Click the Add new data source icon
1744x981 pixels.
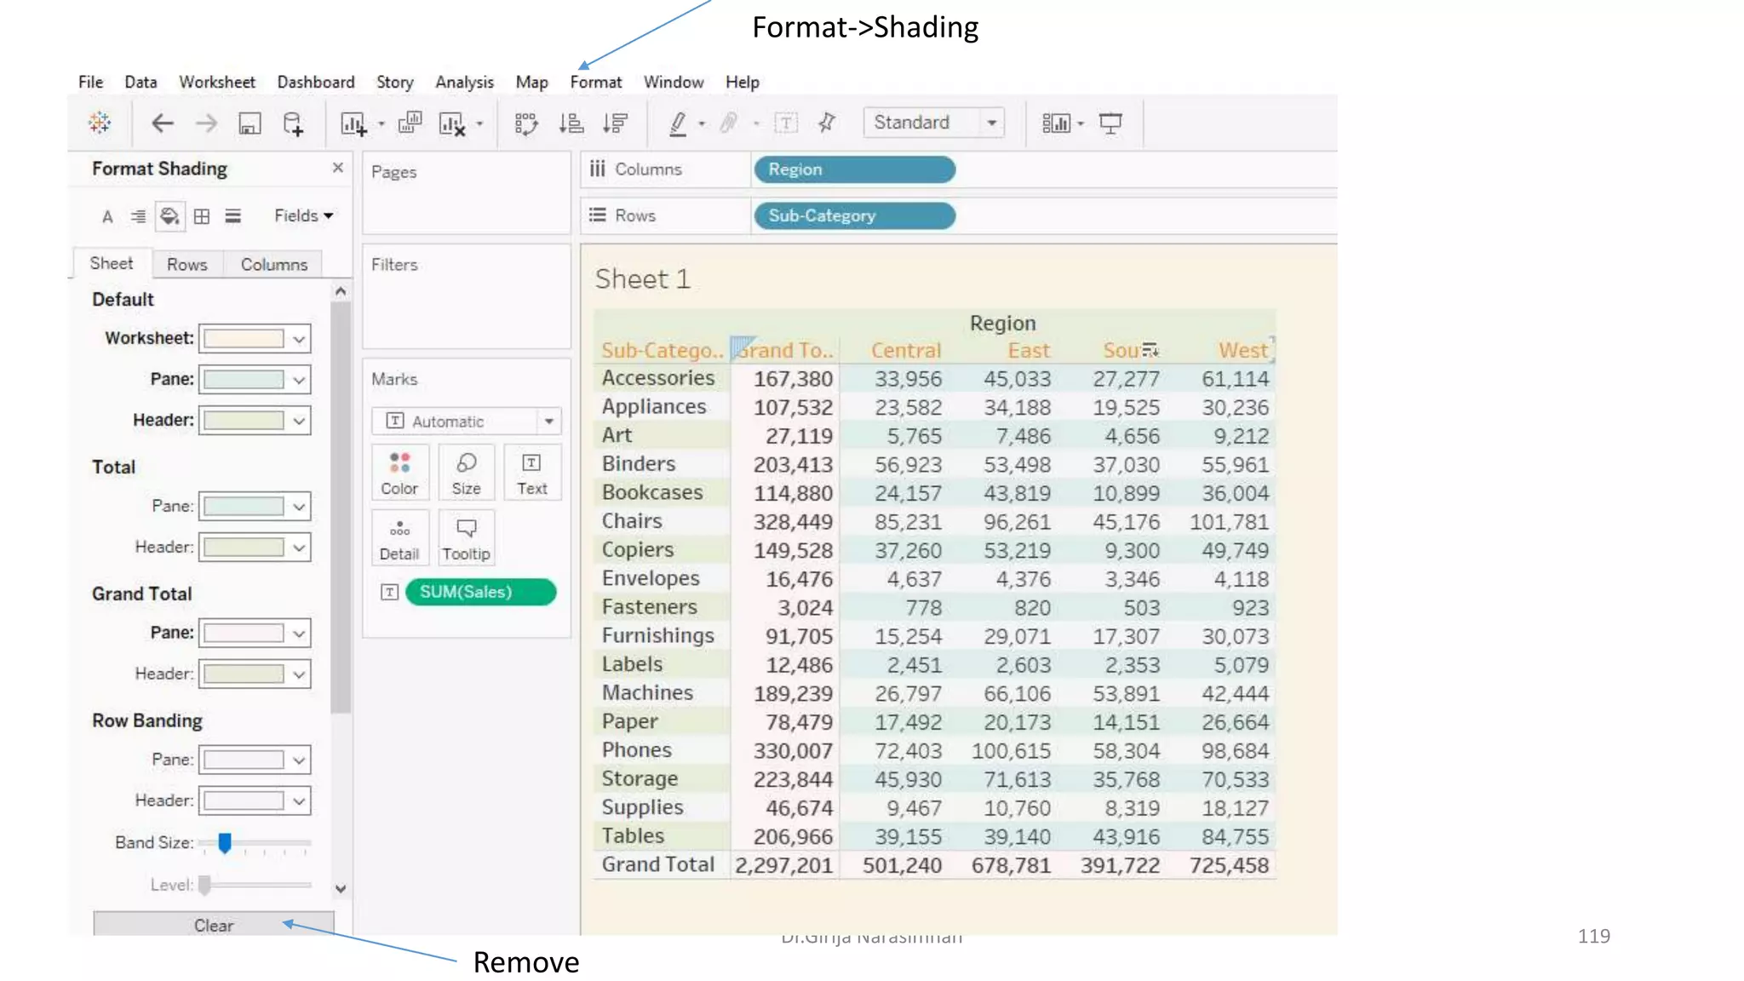293,124
